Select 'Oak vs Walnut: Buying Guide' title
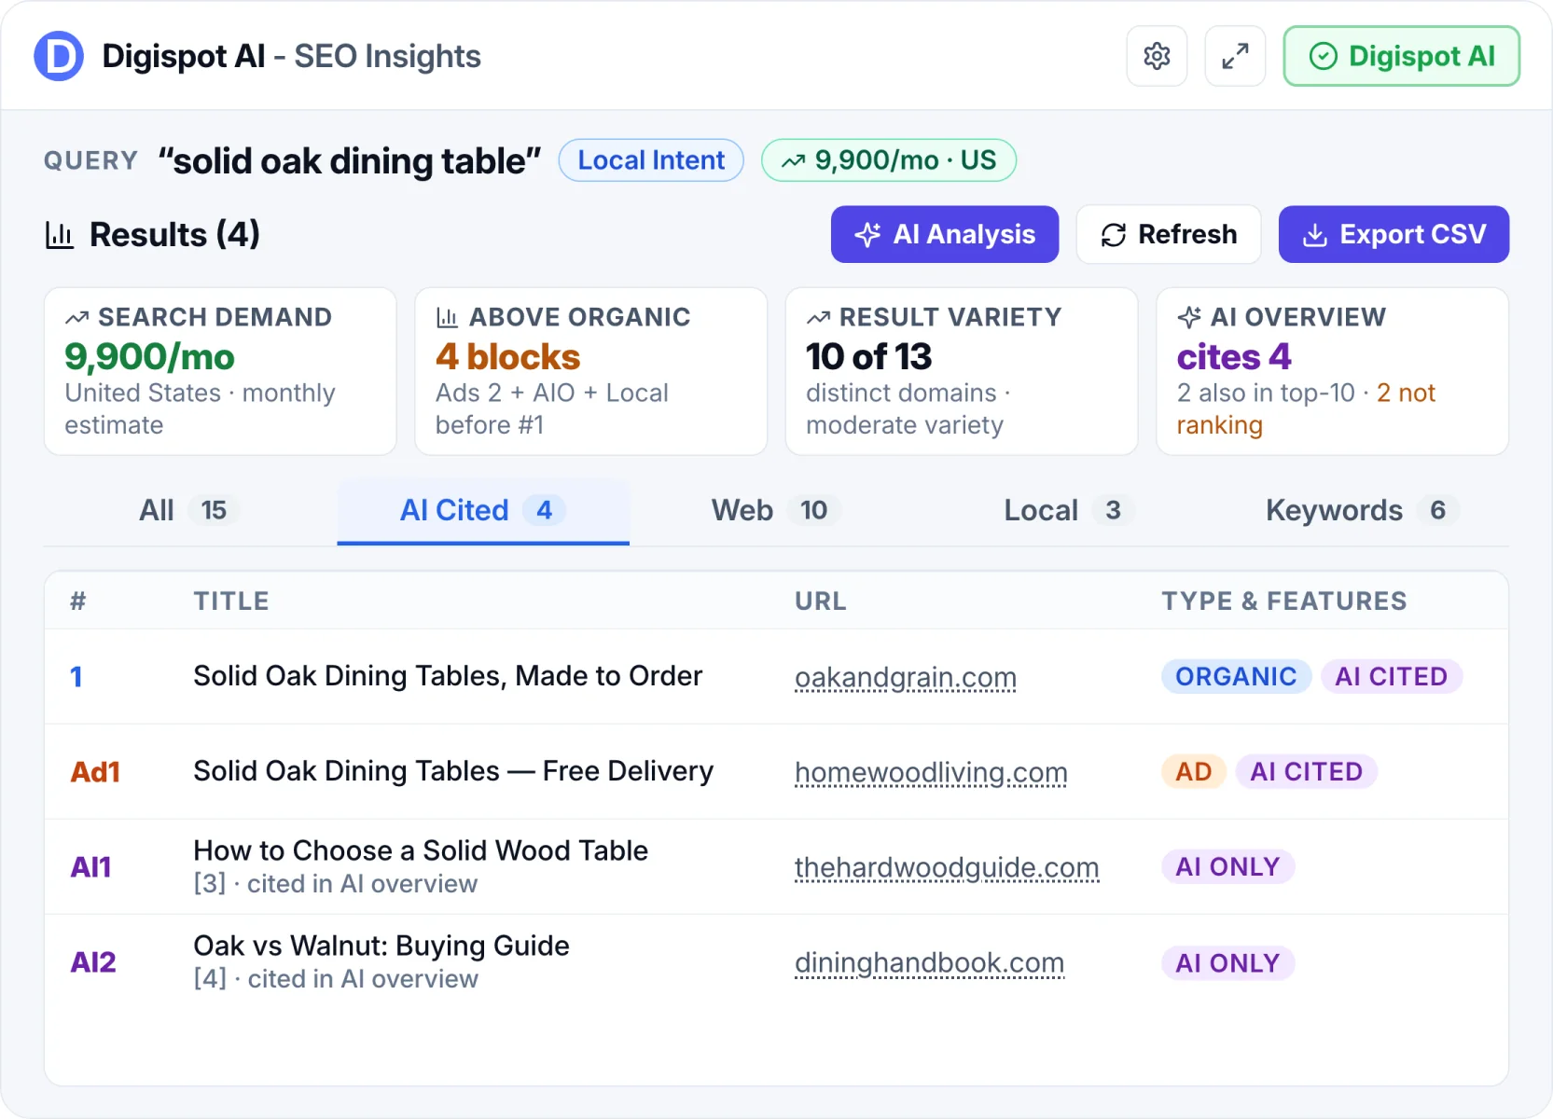 point(381,946)
